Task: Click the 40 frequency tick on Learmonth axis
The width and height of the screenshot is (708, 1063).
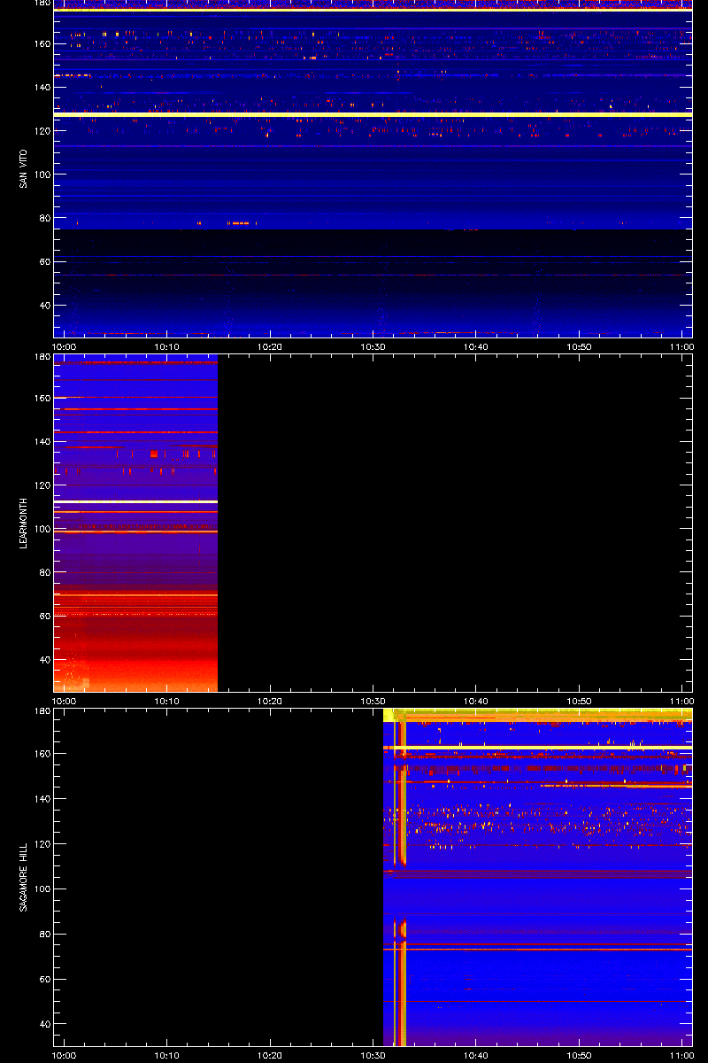Action: [44, 659]
